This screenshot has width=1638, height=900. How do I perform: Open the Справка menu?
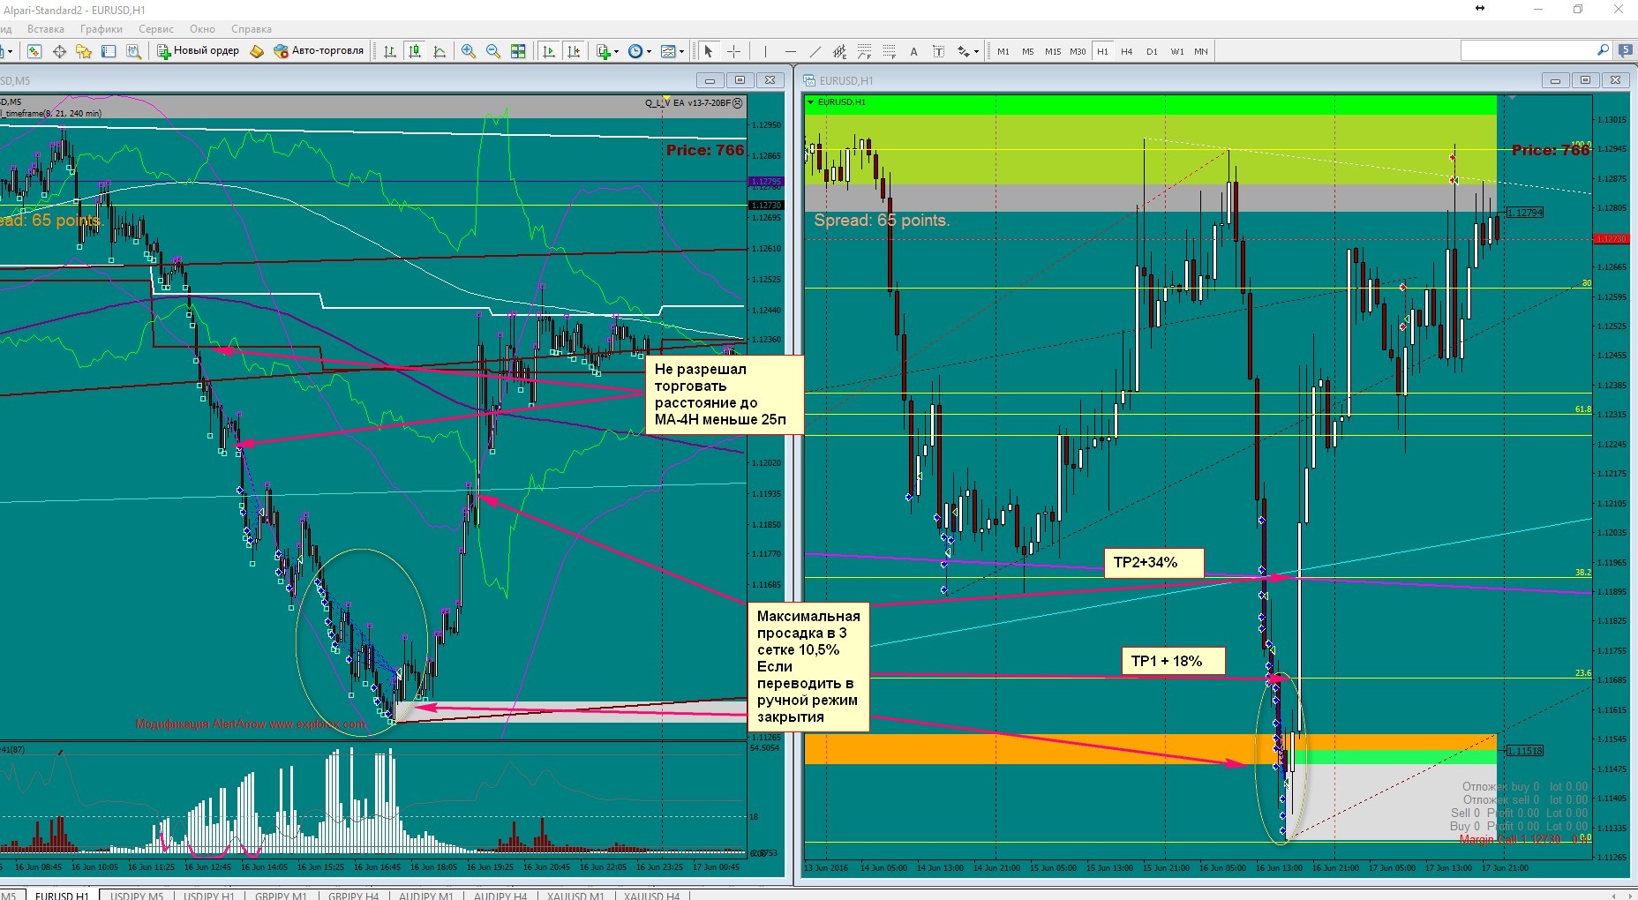[251, 29]
